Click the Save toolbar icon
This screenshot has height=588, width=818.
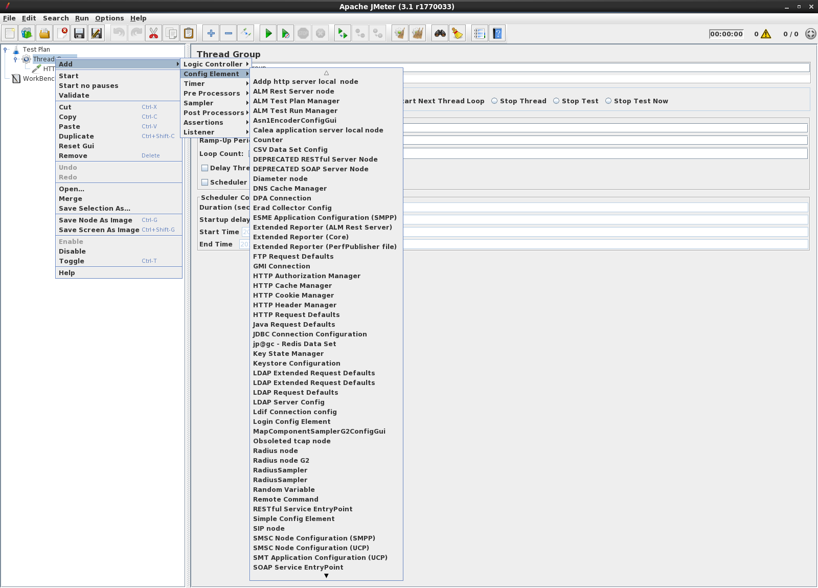click(79, 33)
